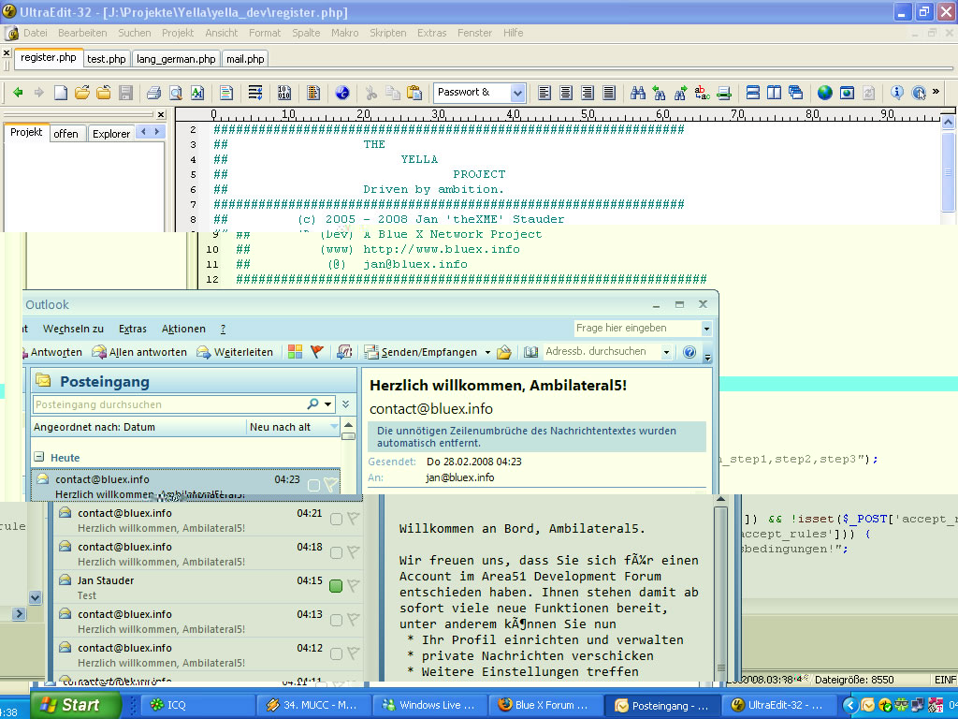Click the red follow-up flag in Outlook toolbar

click(x=317, y=352)
